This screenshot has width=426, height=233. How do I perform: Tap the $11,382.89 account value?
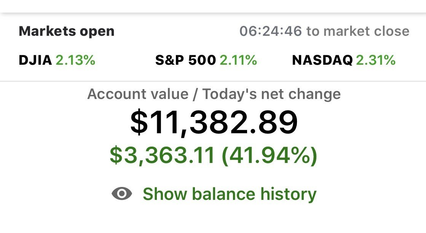(214, 122)
